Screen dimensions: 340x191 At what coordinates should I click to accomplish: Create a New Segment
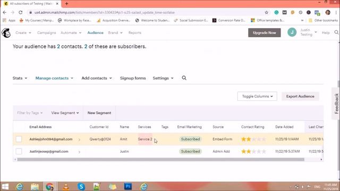[99, 113]
